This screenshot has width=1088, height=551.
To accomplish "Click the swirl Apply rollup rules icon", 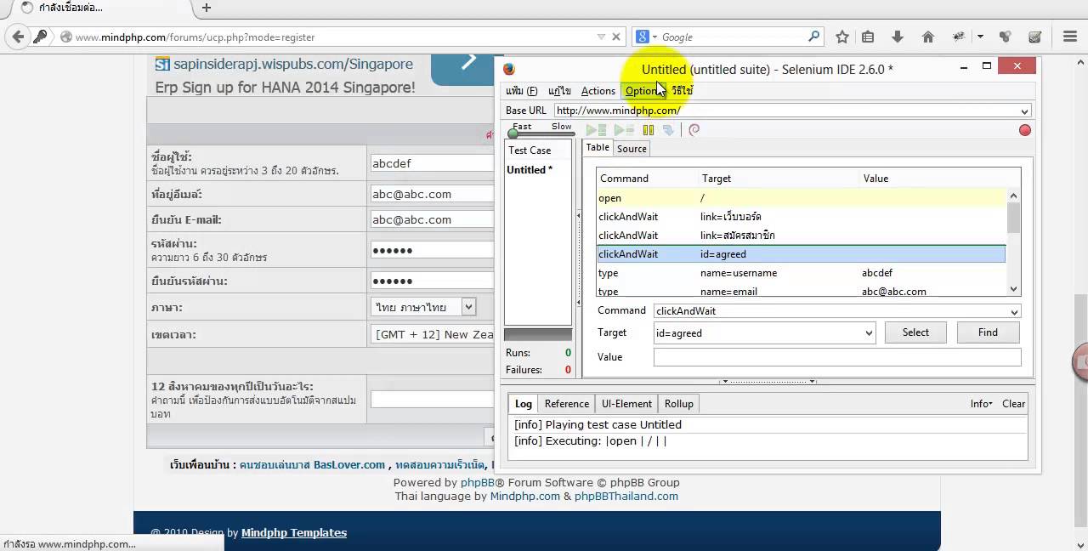I will [x=694, y=130].
